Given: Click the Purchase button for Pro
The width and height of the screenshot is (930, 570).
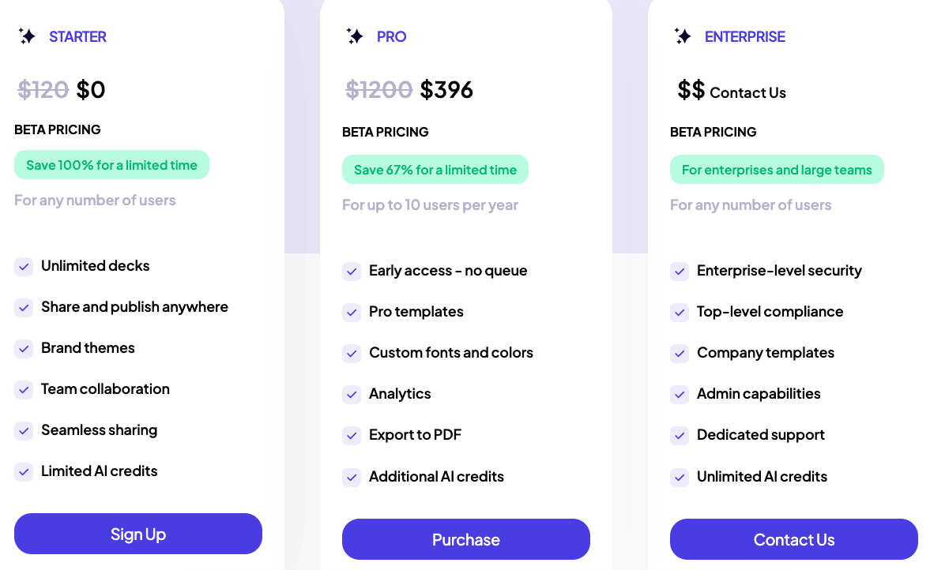Looking at the screenshot, I should [466, 539].
